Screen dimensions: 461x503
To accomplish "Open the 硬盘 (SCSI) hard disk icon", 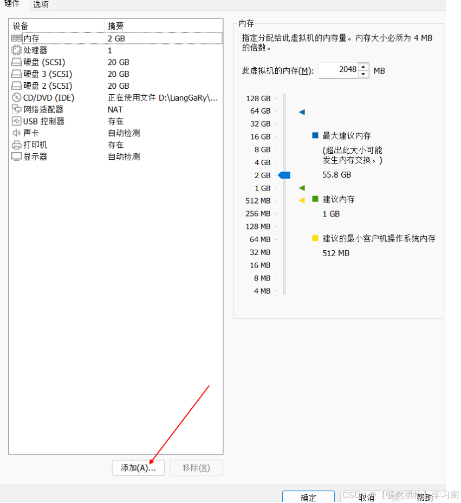I will [x=17, y=62].
